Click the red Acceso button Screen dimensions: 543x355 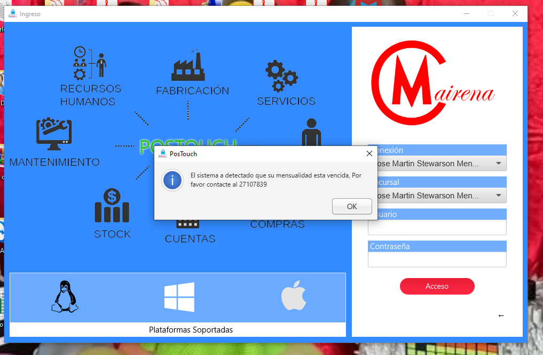point(437,286)
